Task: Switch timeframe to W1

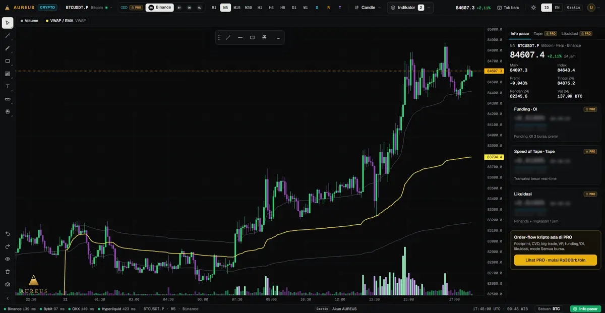Action: 306,8
